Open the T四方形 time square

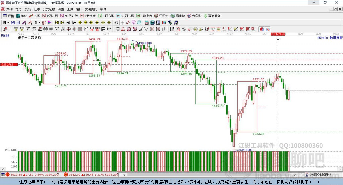106,16
